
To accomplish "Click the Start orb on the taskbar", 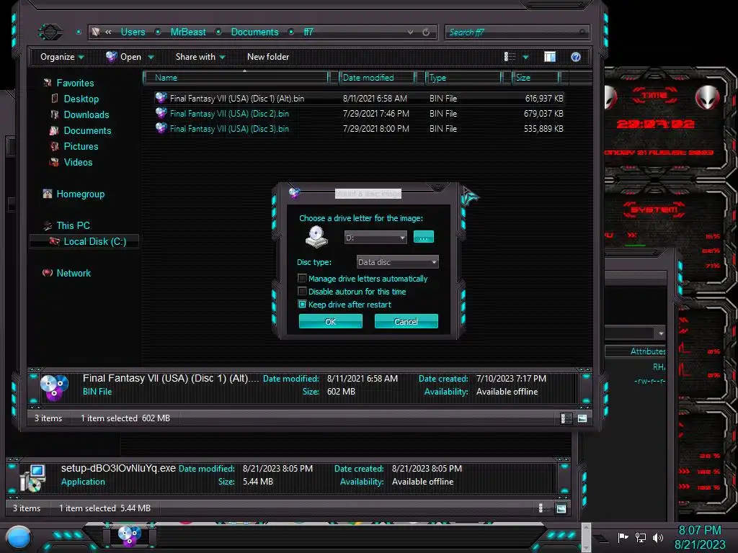I will coord(19,538).
